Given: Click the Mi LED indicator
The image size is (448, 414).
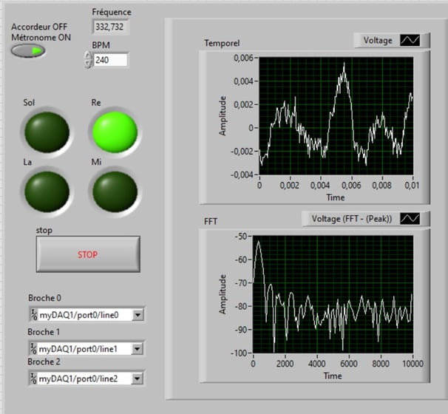Looking at the screenshot, I should (115, 191).
